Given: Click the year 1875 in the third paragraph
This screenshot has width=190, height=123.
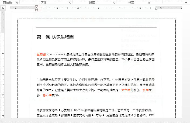Looking at the screenshot, I should click(x=77, y=110).
